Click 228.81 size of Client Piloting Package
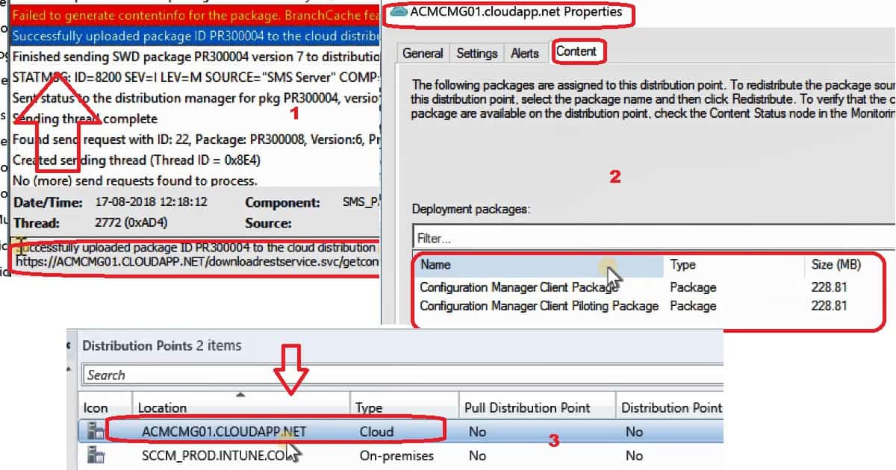This screenshot has width=896, height=470. (x=829, y=306)
